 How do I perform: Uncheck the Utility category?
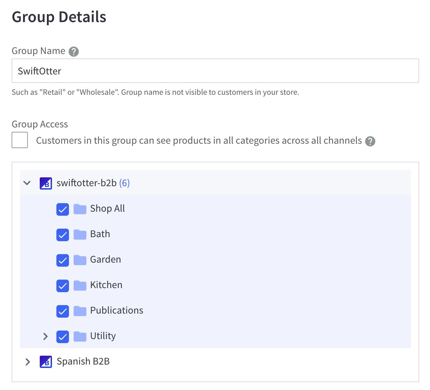pyautogui.click(x=62, y=337)
